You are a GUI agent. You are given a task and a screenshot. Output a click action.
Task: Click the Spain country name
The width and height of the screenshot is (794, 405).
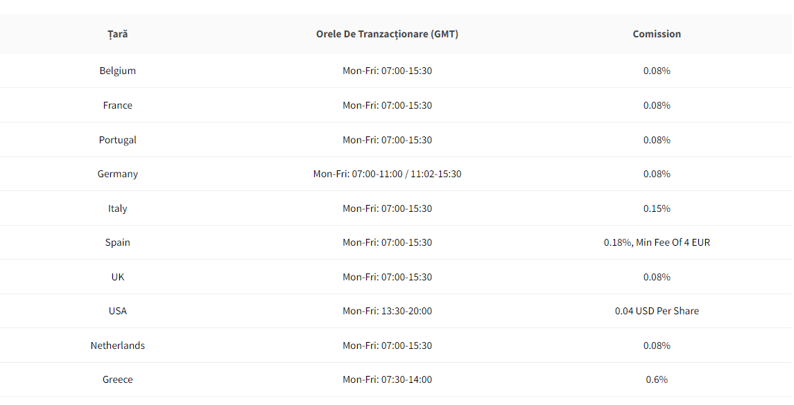(117, 242)
